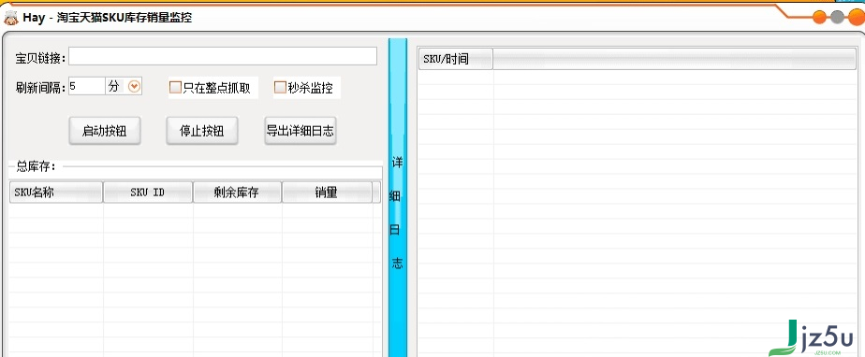Click the Hay app avatar icon
This screenshot has height=357, width=865.
click(10, 18)
